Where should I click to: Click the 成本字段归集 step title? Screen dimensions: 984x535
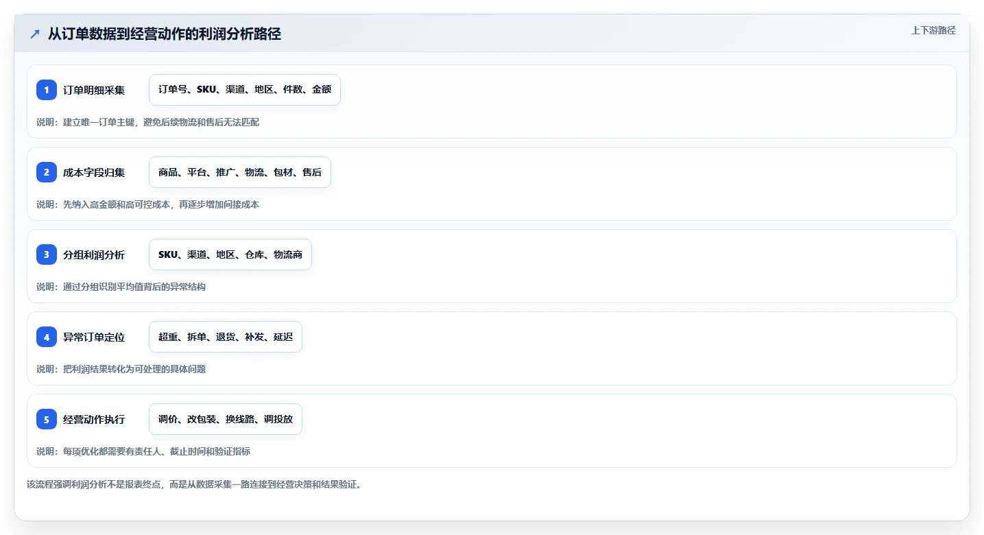(94, 172)
